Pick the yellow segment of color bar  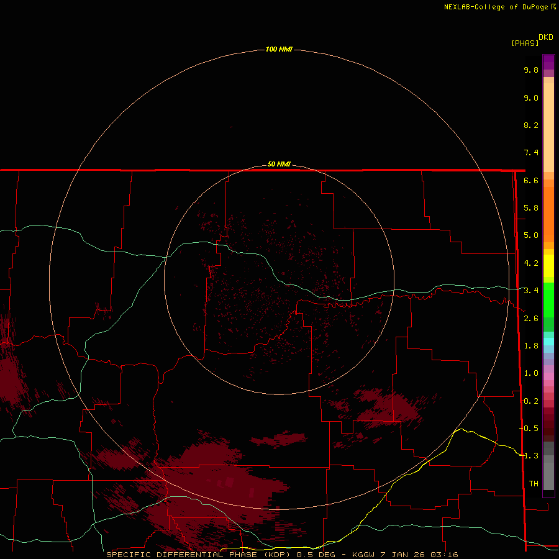pyautogui.click(x=548, y=266)
